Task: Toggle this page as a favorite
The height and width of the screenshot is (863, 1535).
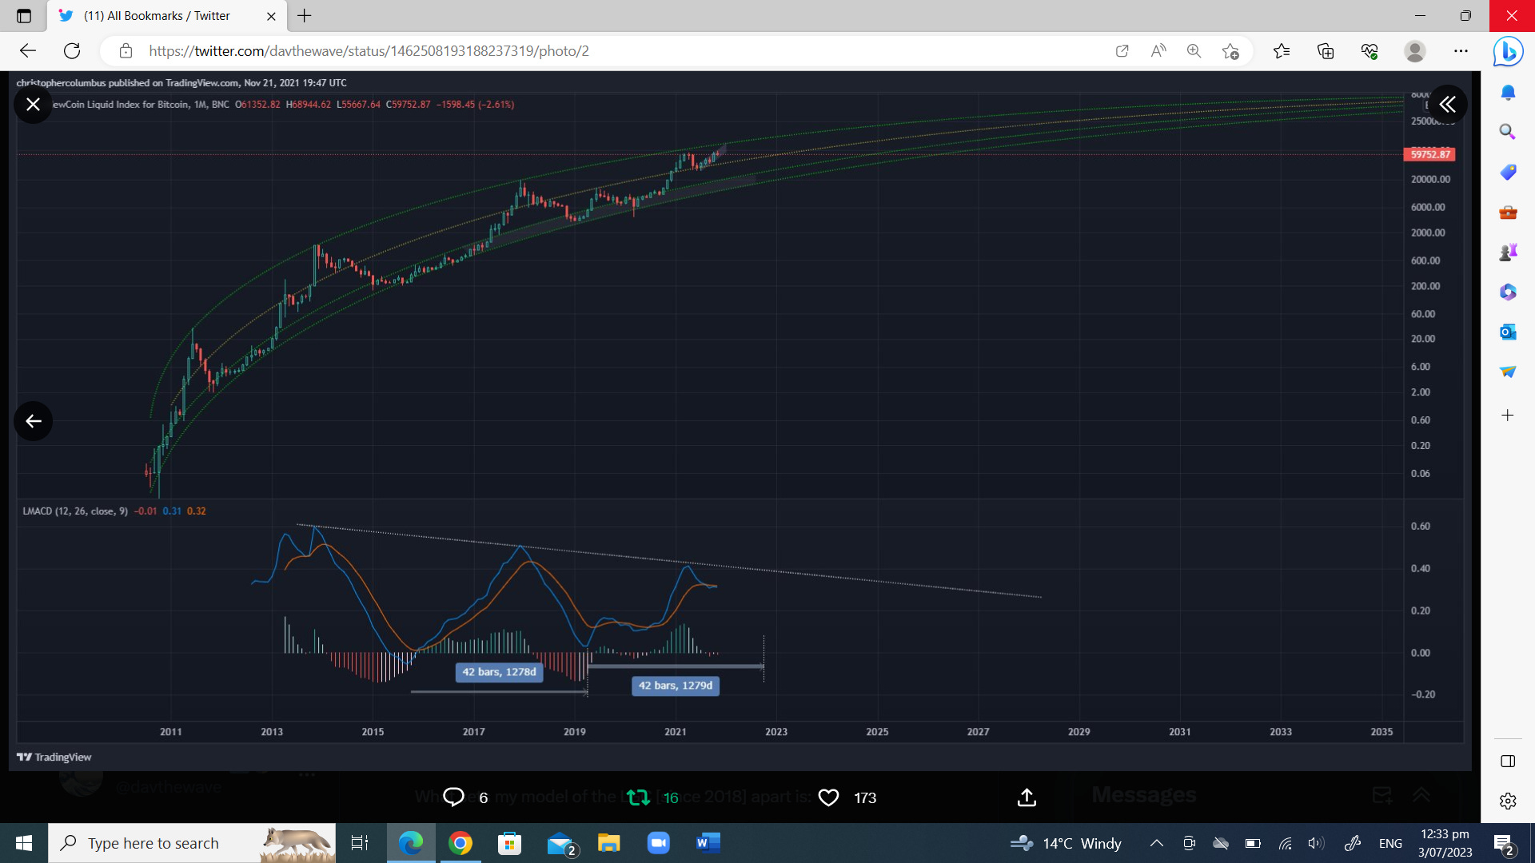Action: [1230, 50]
